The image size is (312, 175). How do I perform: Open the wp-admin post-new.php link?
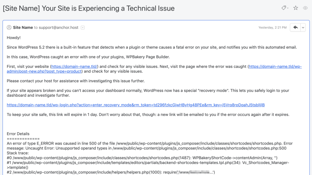275,67
